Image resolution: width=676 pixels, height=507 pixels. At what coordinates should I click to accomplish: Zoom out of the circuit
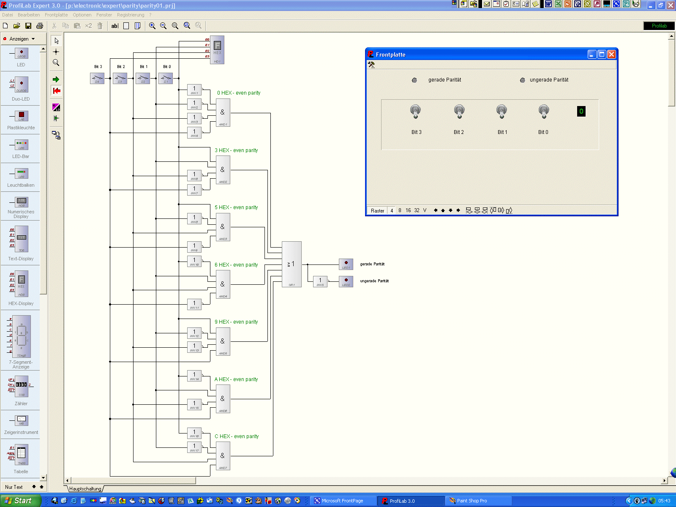click(x=163, y=26)
